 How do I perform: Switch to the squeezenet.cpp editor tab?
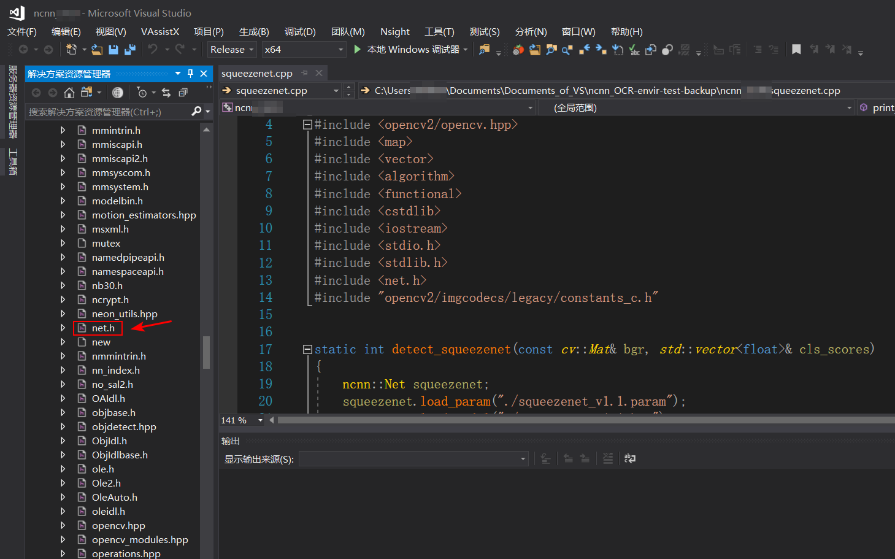click(257, 73)
